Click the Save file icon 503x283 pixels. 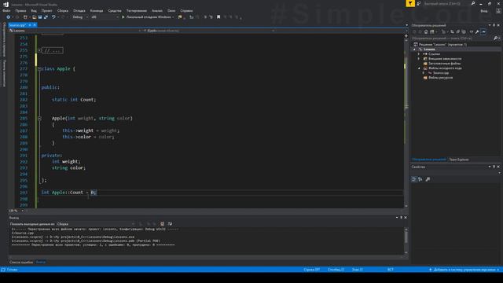point(40,17)
